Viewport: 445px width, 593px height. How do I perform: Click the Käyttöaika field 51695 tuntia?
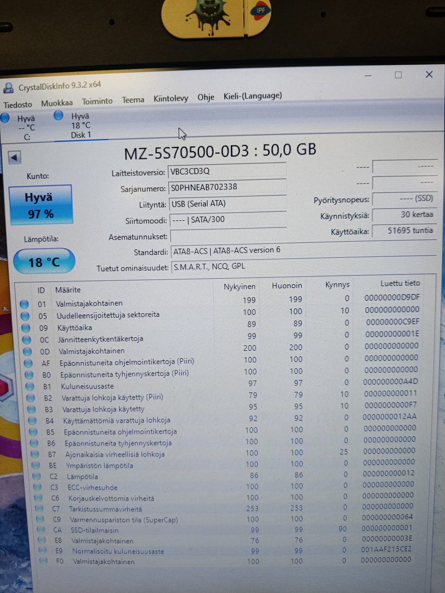[405, 231]
